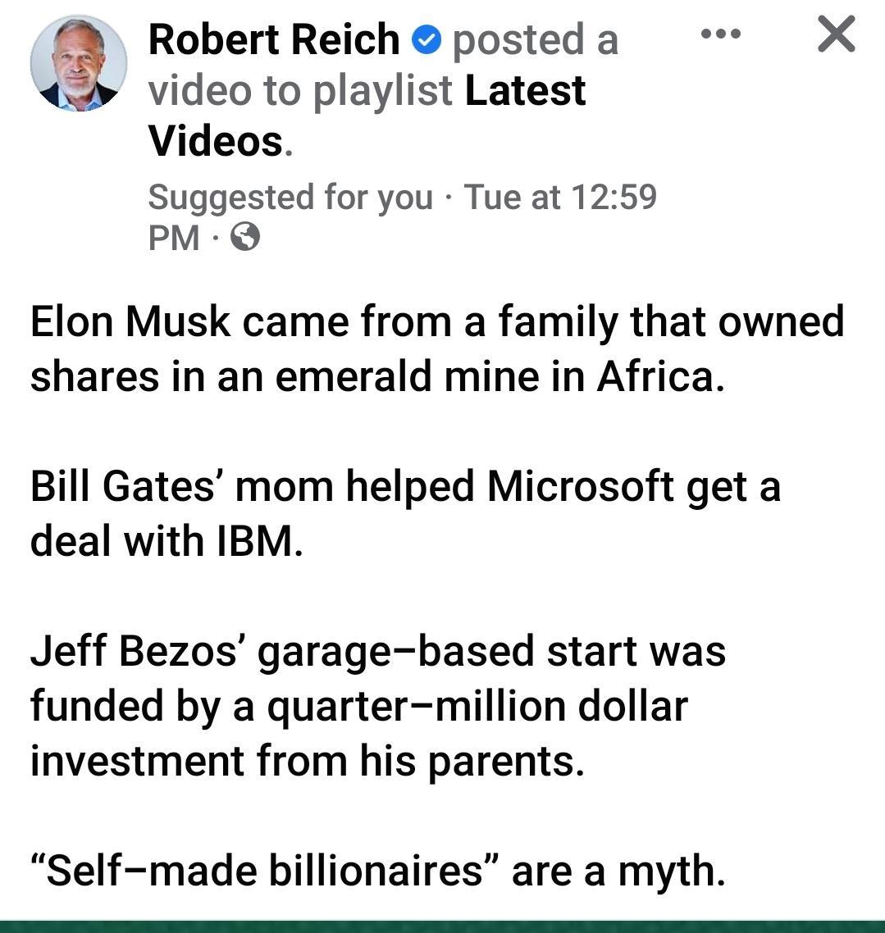
Task: Click the video strip at the bottom edge
Action: 443,927
